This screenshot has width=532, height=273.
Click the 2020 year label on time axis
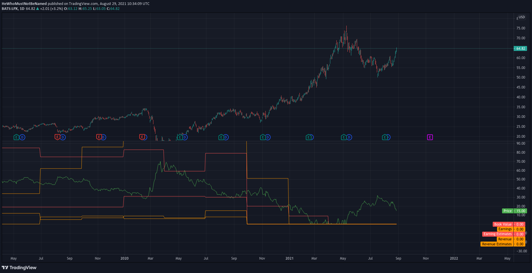(x=125, y=258)
